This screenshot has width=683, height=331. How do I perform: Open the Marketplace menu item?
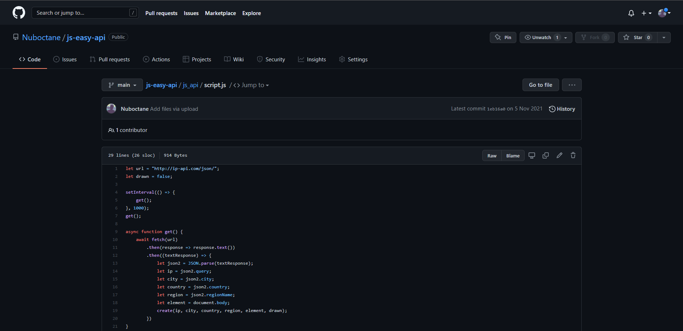coord(220,13)
